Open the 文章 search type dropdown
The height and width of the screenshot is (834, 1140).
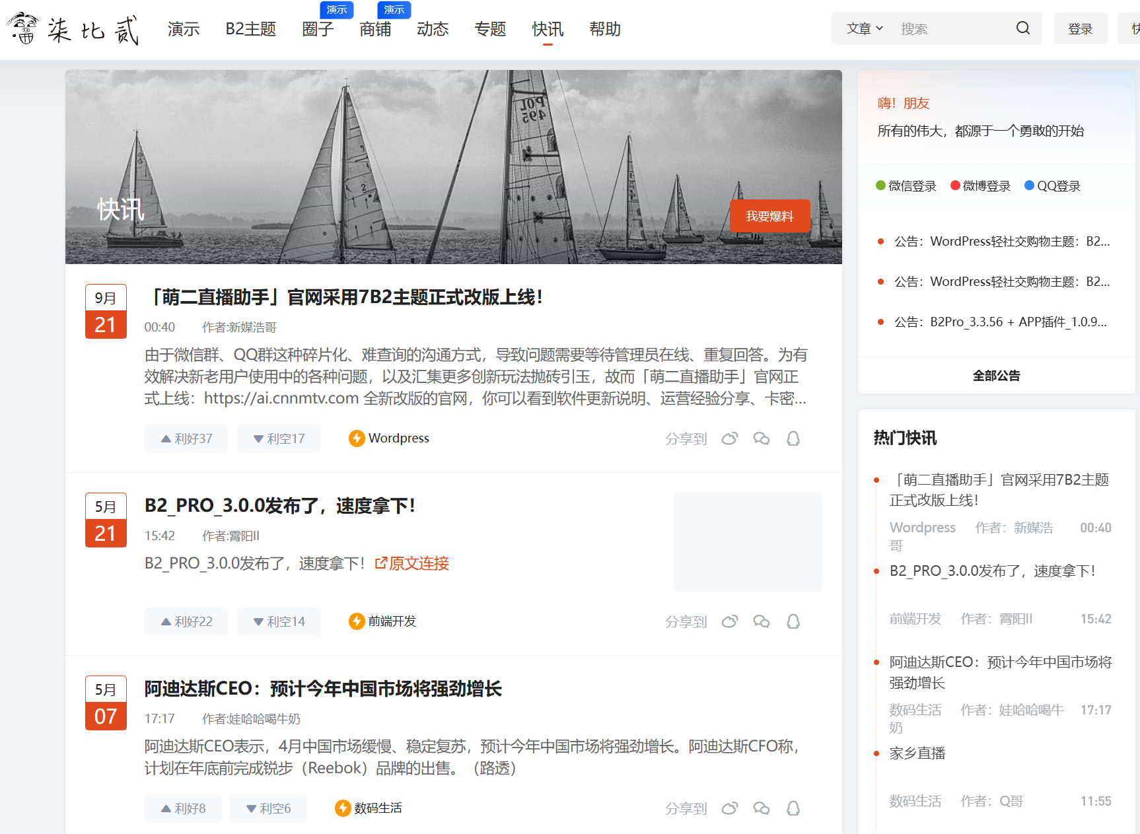(865, 28)
